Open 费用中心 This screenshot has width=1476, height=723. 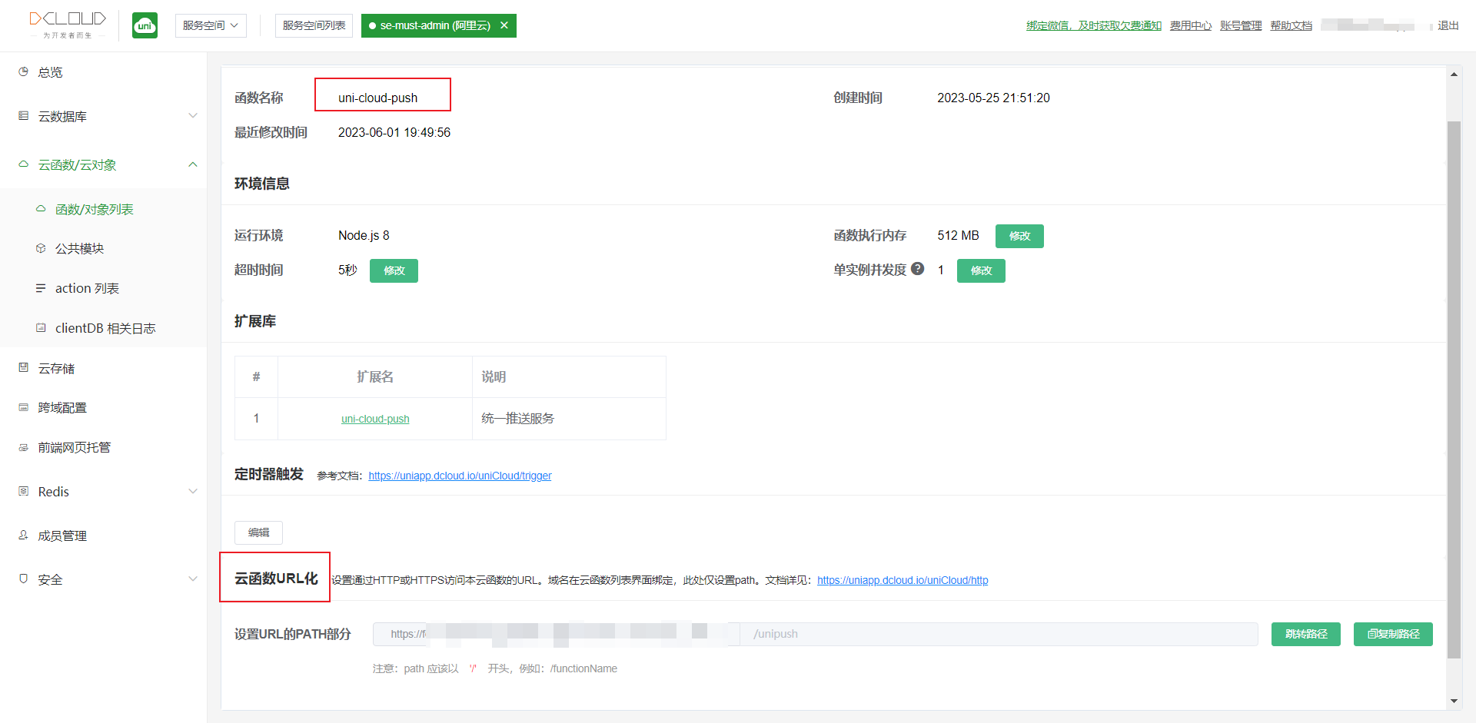[1190, 25]
